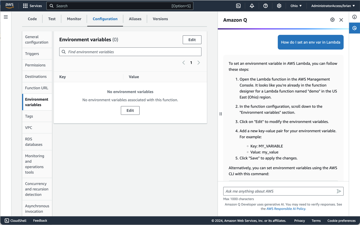Toggle the Amazon Q side panel icon
This screenshot has width=360, height=225.
pos(354,28)
